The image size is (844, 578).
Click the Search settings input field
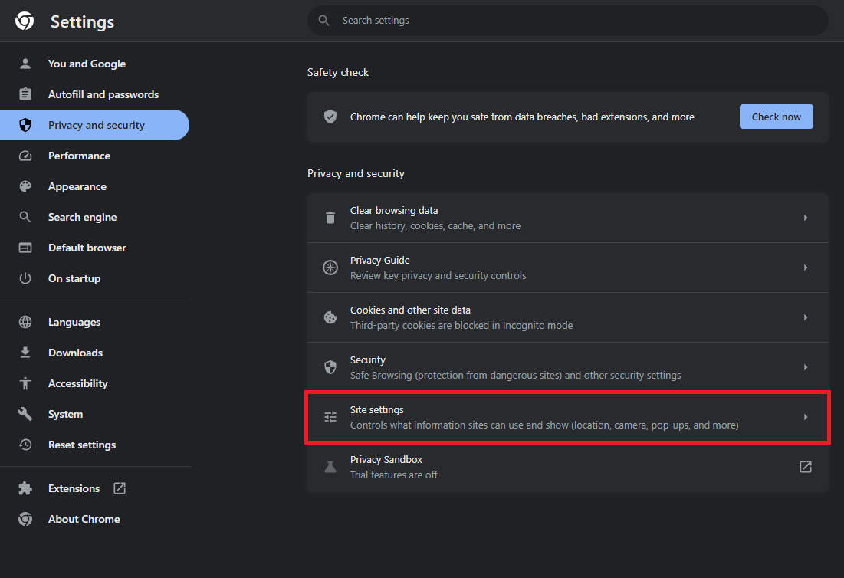pyautogui.click(x=567, y=21)
